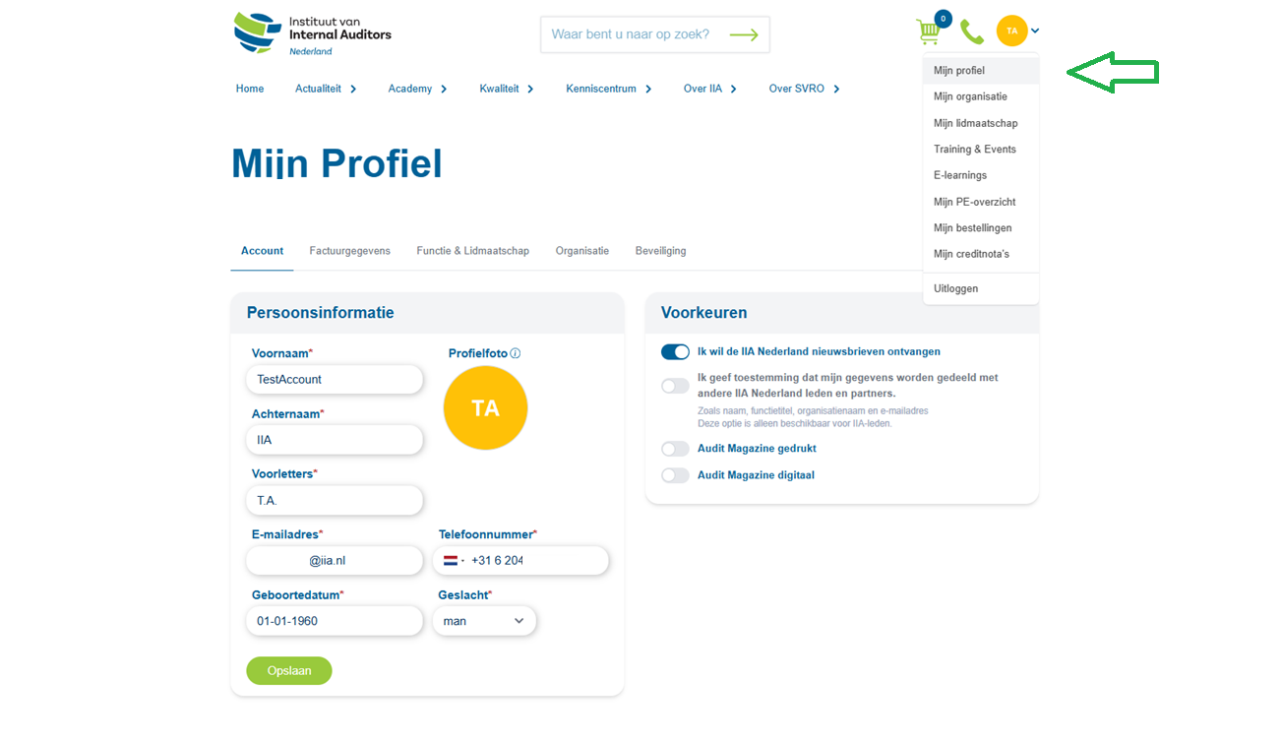Open the Dutch flag country selector
The height and width of the screenshot is (743, 1282).
(453, 561)
